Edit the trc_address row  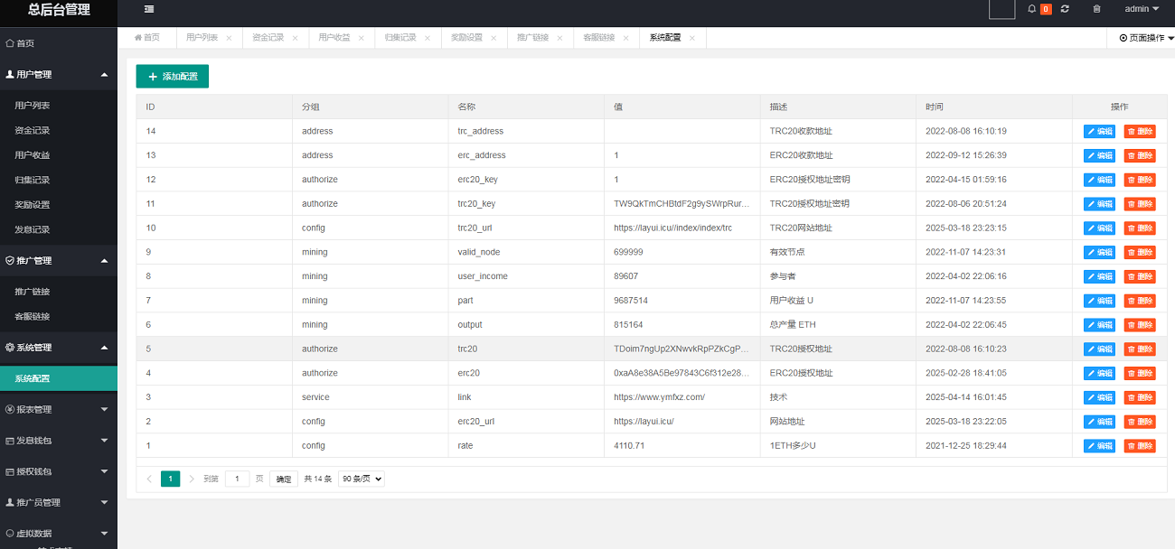point(1099,131)
